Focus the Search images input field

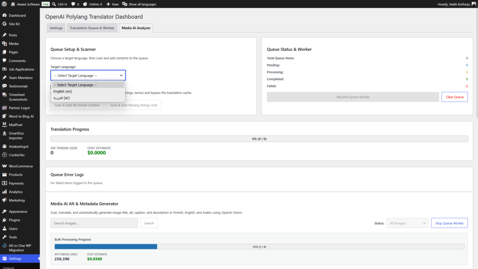pyautogui.click(x=94, y=223)
